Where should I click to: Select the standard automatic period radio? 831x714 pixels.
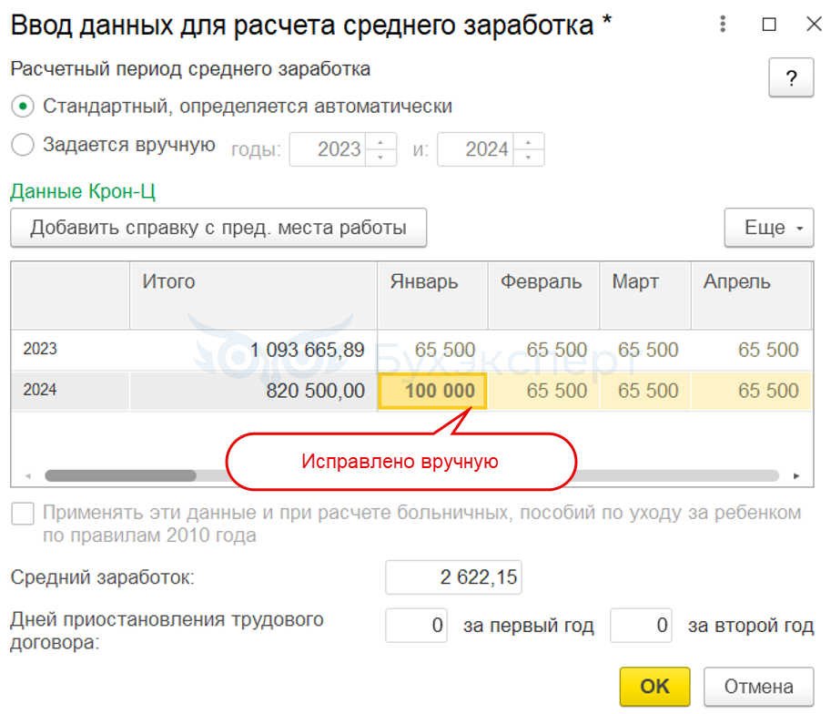point(23,106)
